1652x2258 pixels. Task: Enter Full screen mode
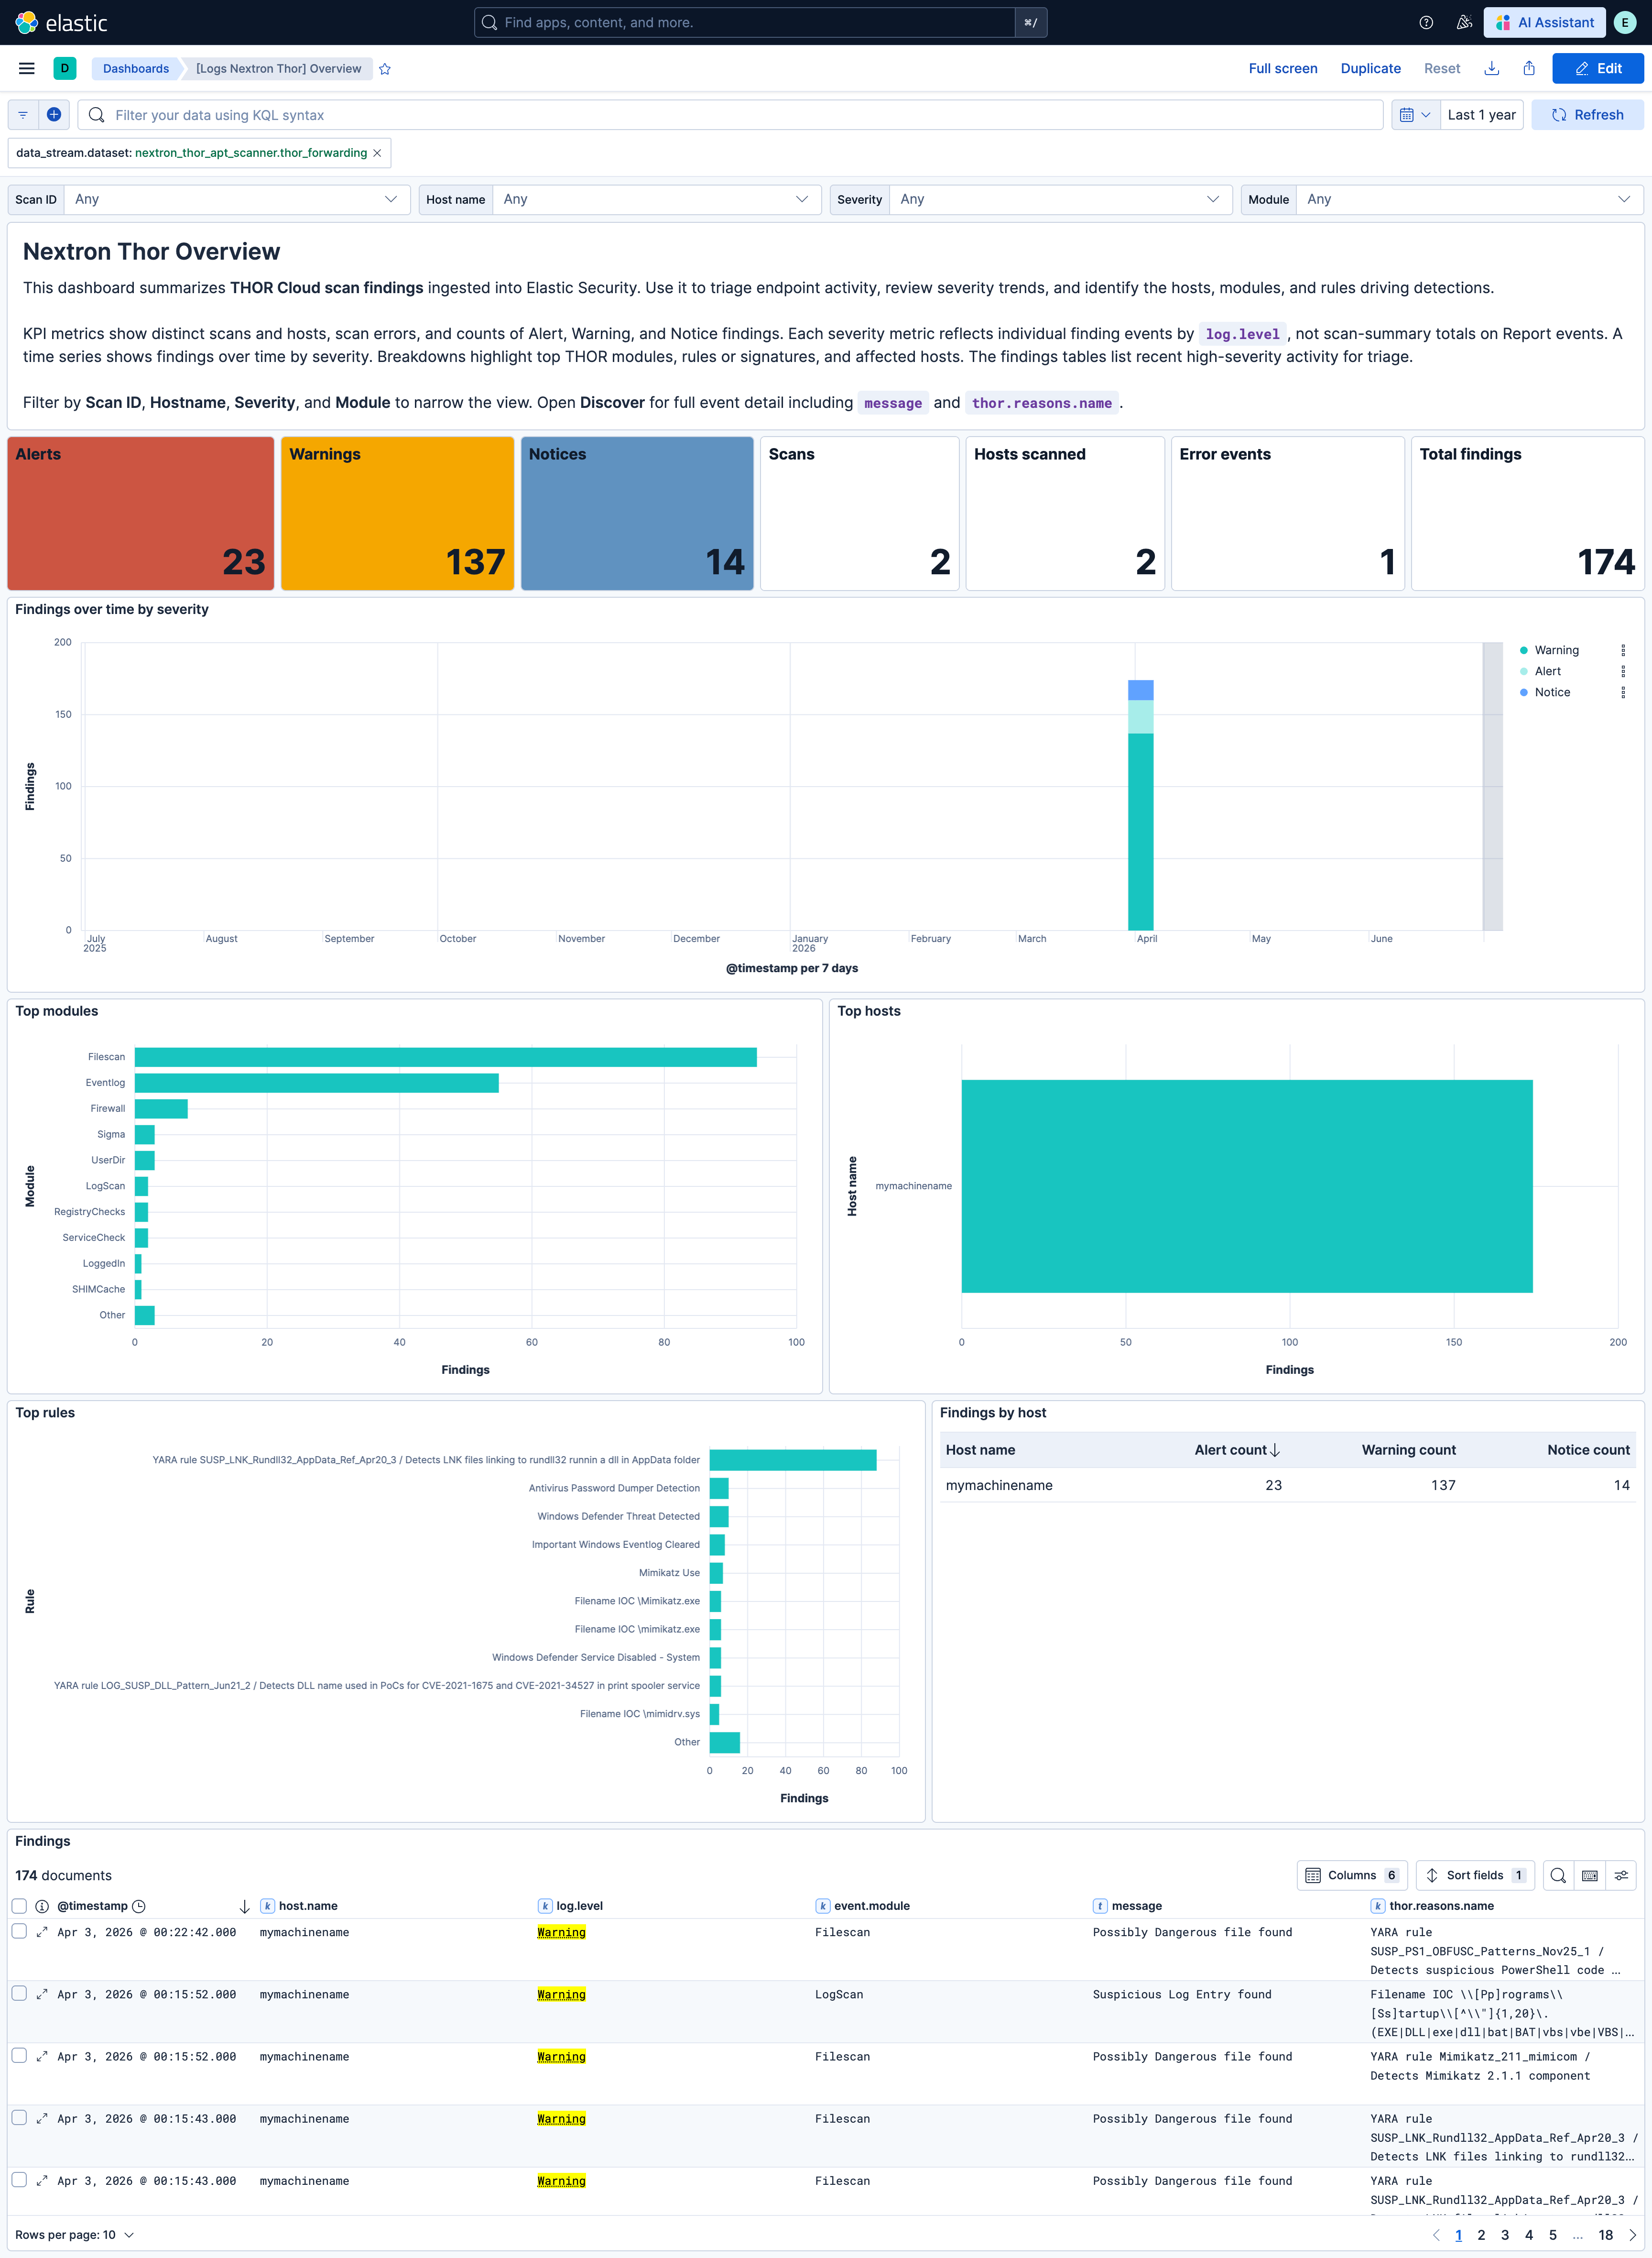1282,68
